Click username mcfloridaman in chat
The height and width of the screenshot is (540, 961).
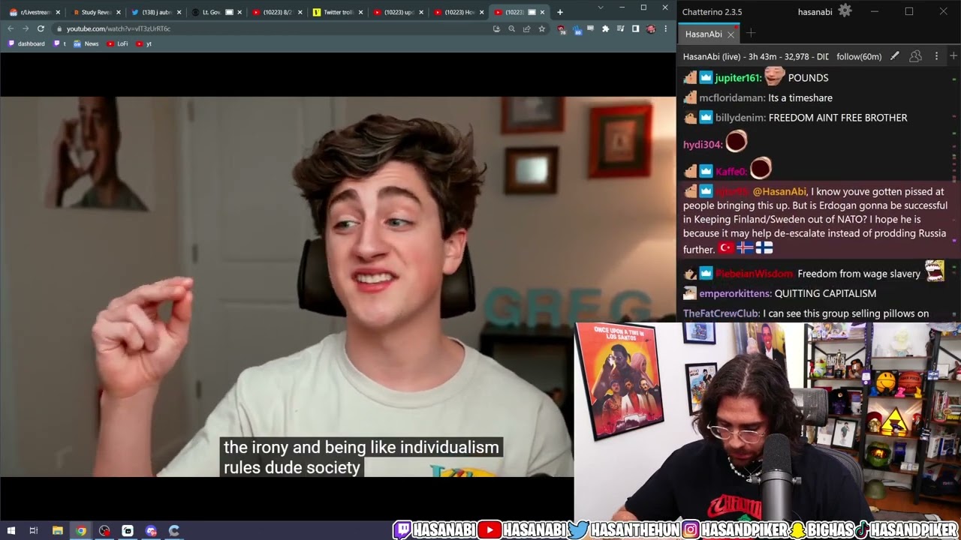731,98
